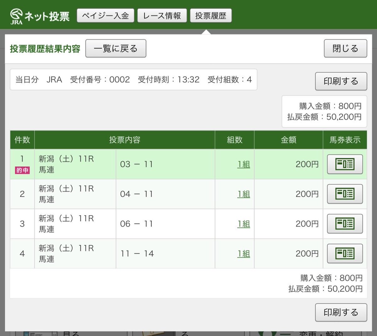Click the 馬券表示 column header

[345, 140]
